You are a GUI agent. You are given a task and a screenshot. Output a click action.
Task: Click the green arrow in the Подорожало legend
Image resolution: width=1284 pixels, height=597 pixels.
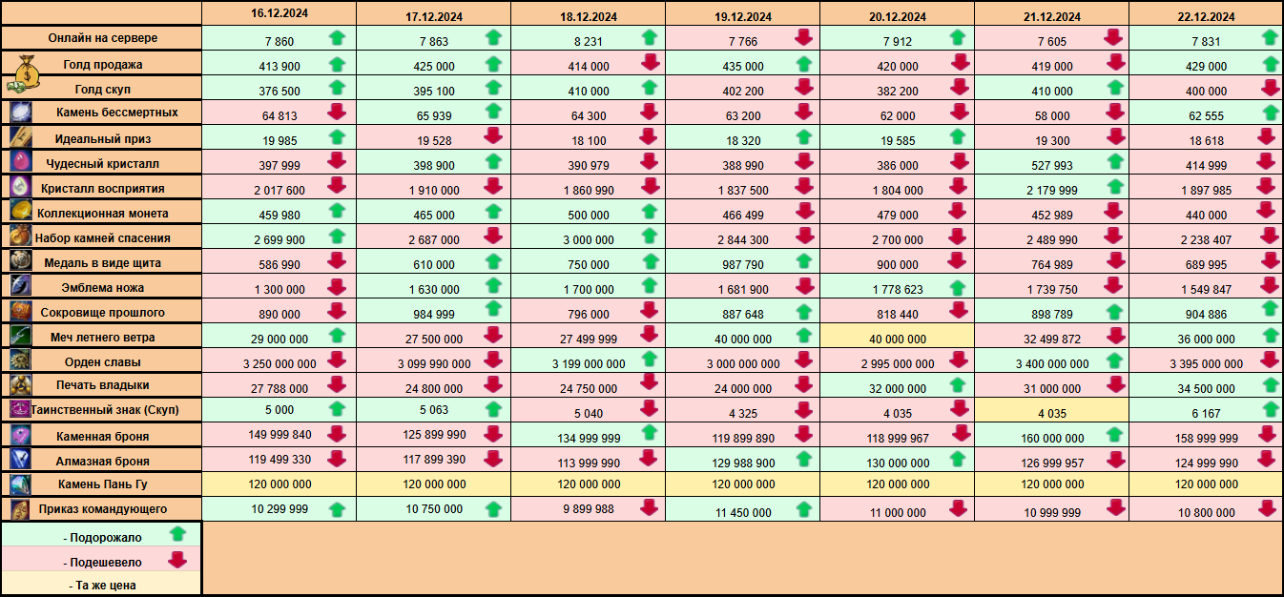tap(177, 534)
